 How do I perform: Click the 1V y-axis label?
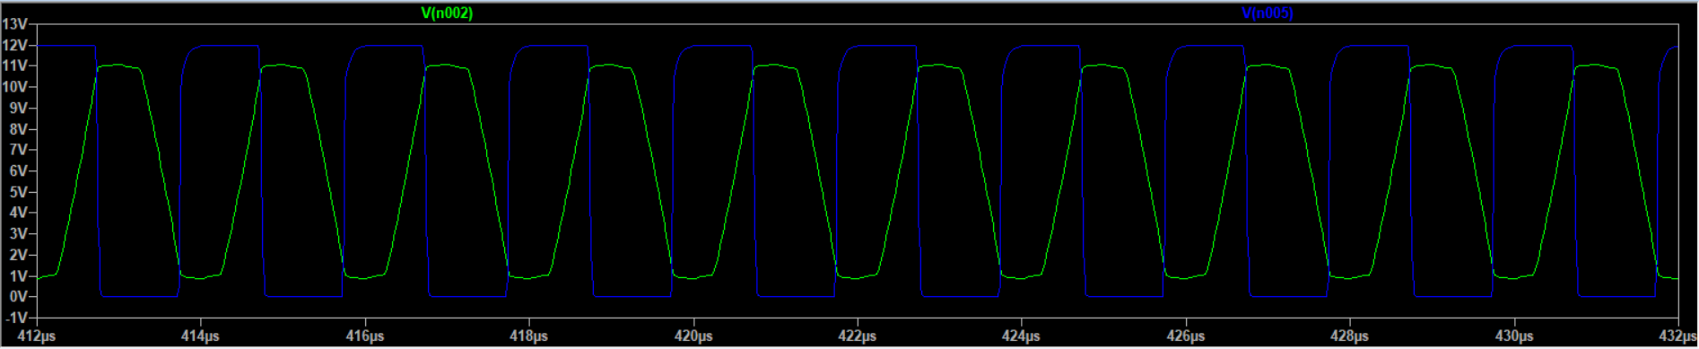[19, 275]
